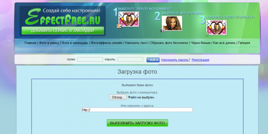Open Фото в календарь page
The width and height of the screenshot is (268, 134).
75,43
